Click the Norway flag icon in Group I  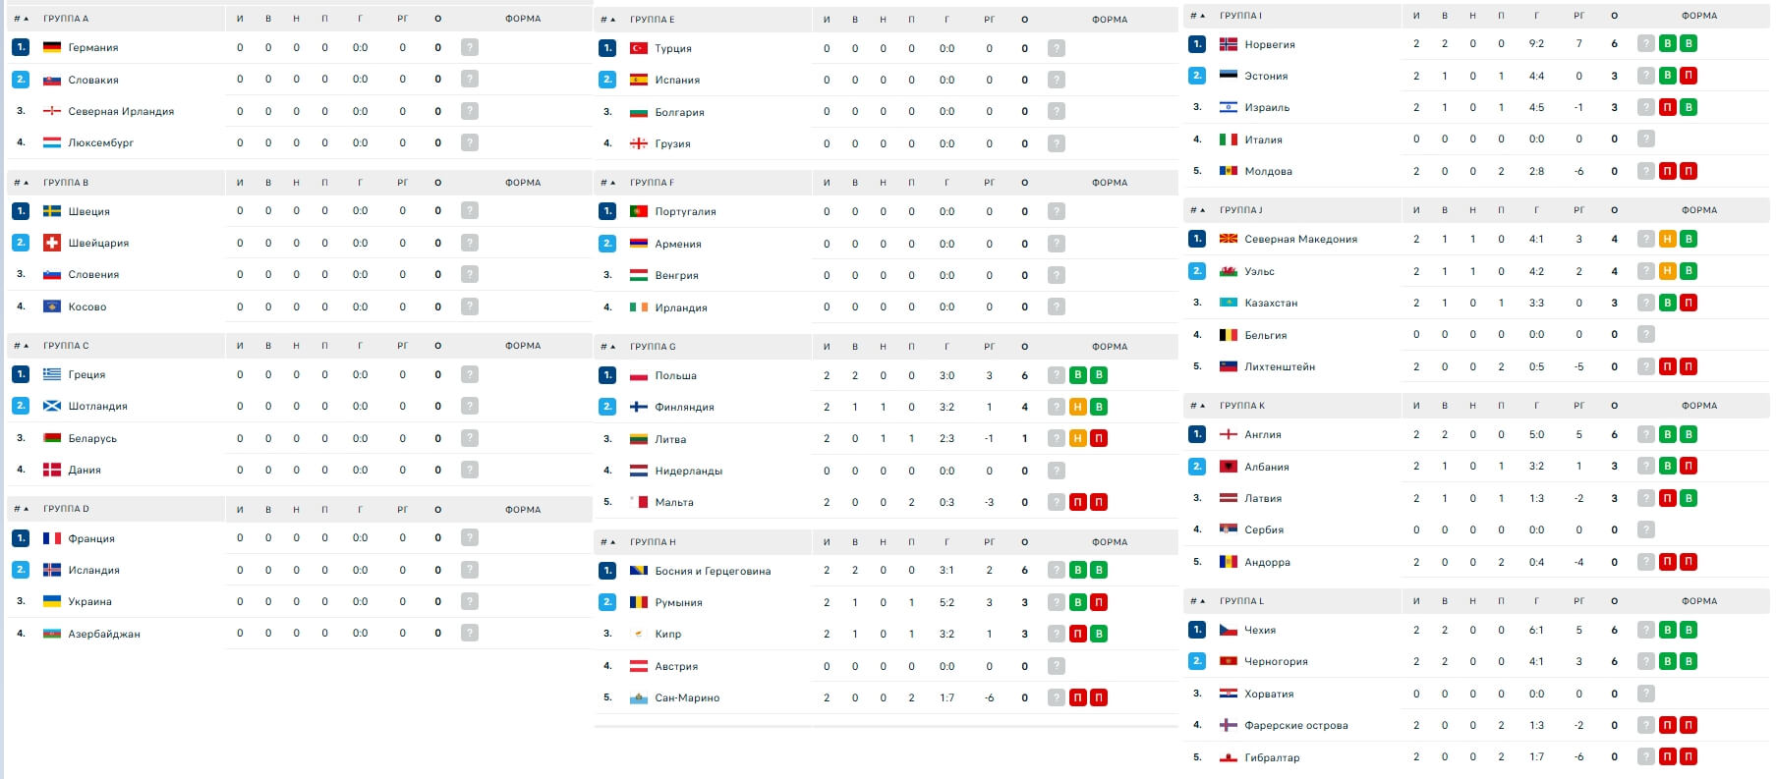(x=1229, y=44)
